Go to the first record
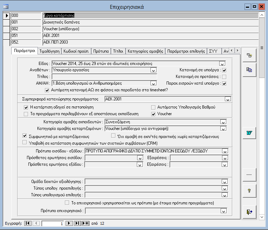This screenshot has height=230, width=268. pyautogui.click(x=28, y=223)
